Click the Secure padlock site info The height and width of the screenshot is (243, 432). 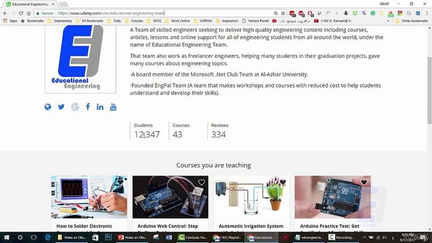click(x=45, y=13)
